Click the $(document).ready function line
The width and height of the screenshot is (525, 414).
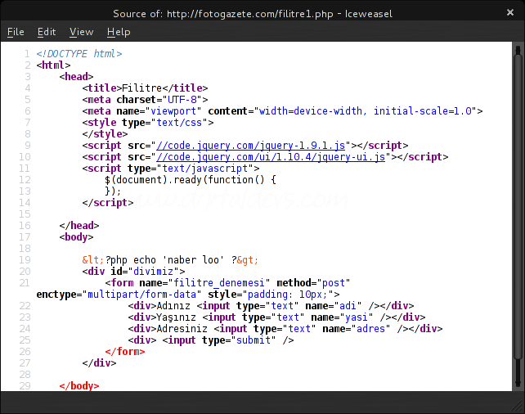point(191,180)
